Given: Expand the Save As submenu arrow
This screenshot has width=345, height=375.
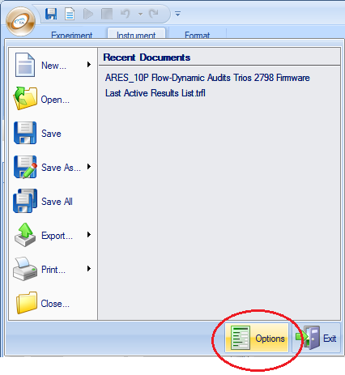Looking at the screenshot, I should click(89, 167).
